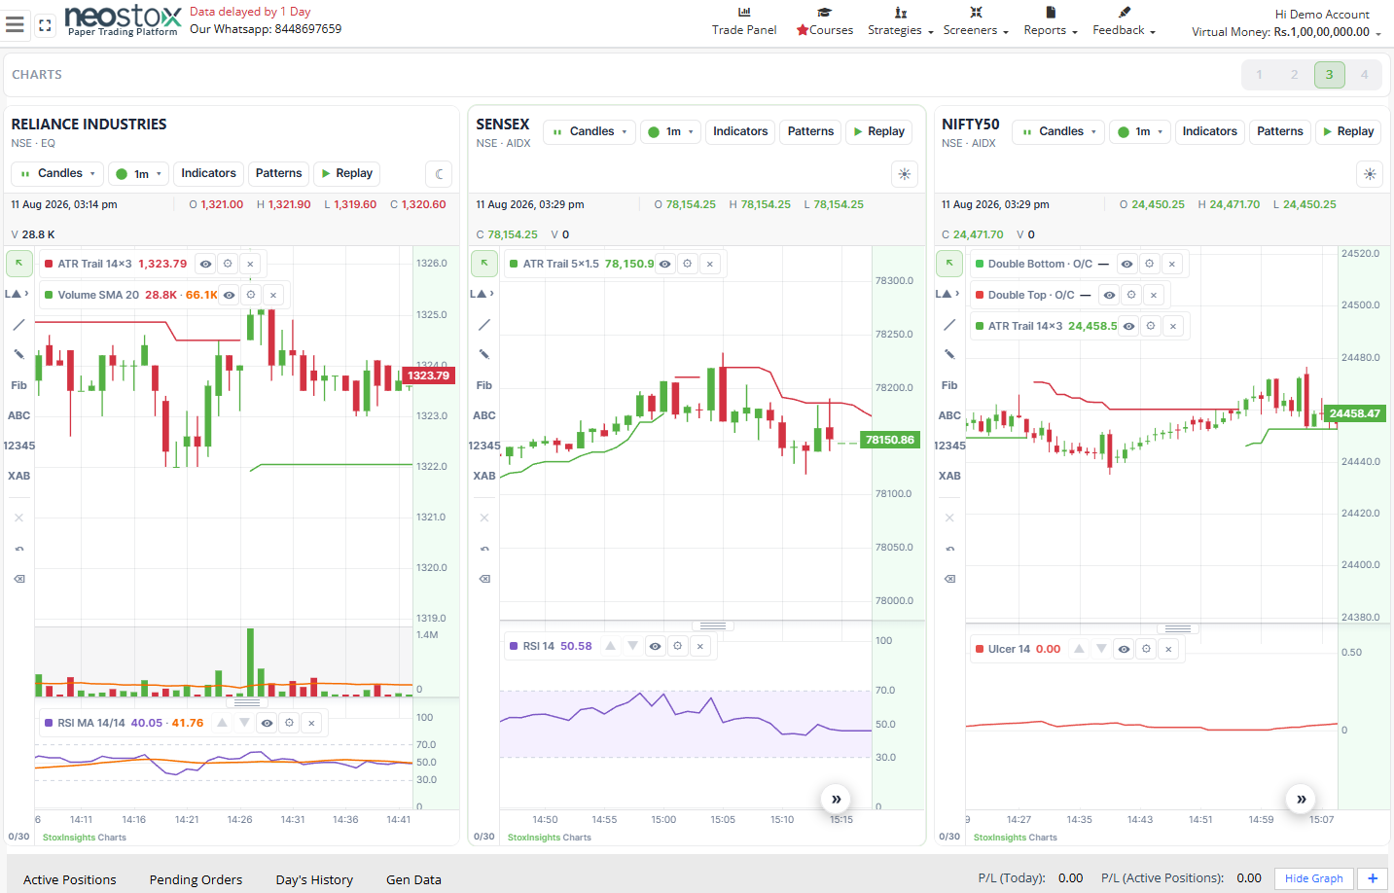Open the hamburger menu icon

15,24
